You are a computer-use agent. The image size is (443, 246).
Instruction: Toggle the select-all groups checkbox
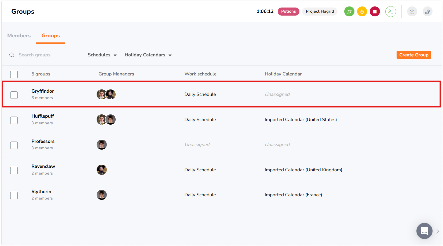point(14,74)
